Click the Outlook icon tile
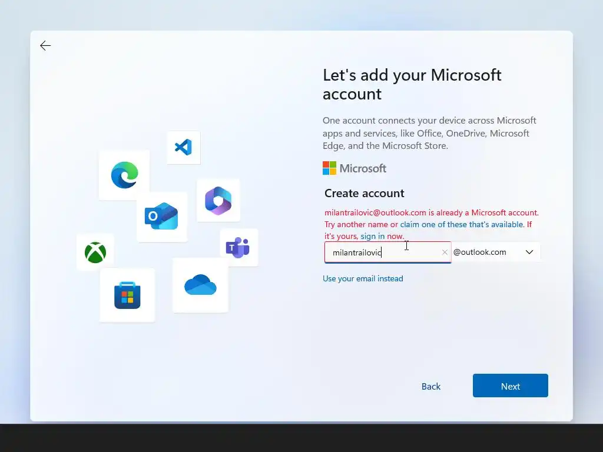The image size is (603, 452). [x=161, y=217]
